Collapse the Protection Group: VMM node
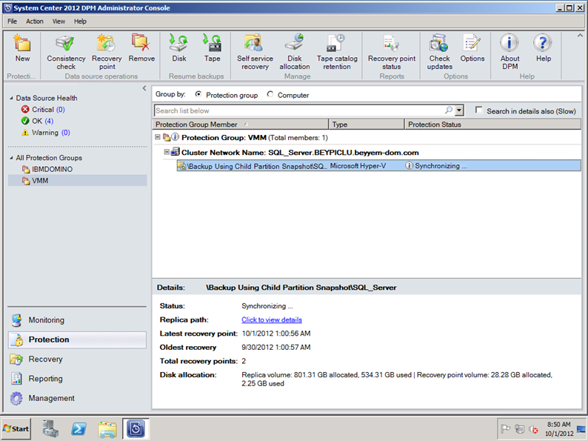The height and width of the screenshot is (441, 588). click(158, 137)
